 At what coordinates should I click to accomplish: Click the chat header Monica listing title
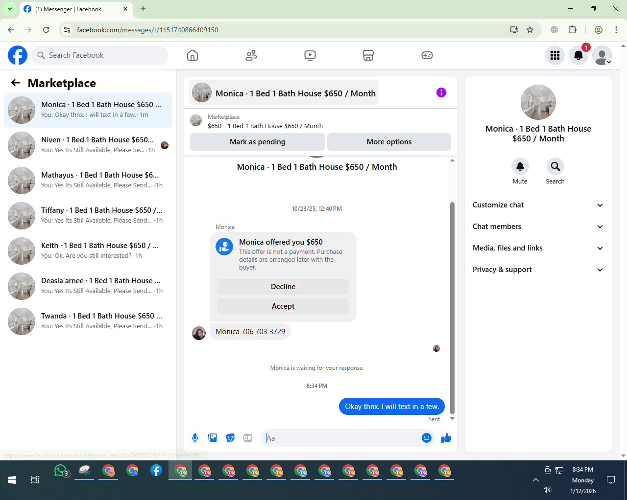284,93
